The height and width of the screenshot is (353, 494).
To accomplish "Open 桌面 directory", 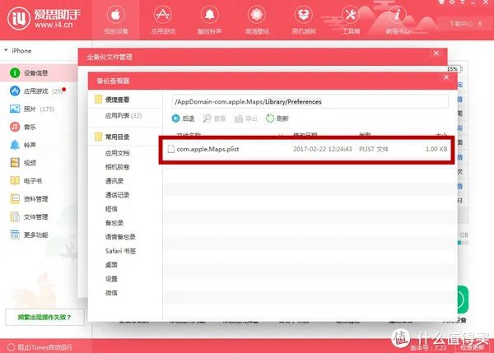I will [111, 265].
